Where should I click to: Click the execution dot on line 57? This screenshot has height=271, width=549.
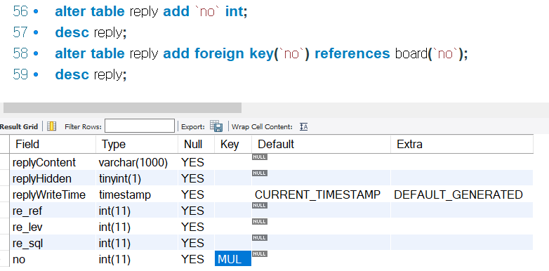pyautogui.click(x=35, y=32)
